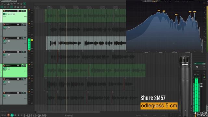Arm the sixth track for recording
208x117 pixels.
[4, 79]
